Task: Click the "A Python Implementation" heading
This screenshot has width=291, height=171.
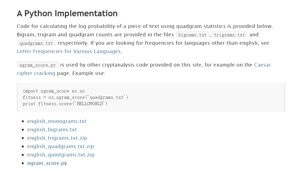Action: [67, 13]
